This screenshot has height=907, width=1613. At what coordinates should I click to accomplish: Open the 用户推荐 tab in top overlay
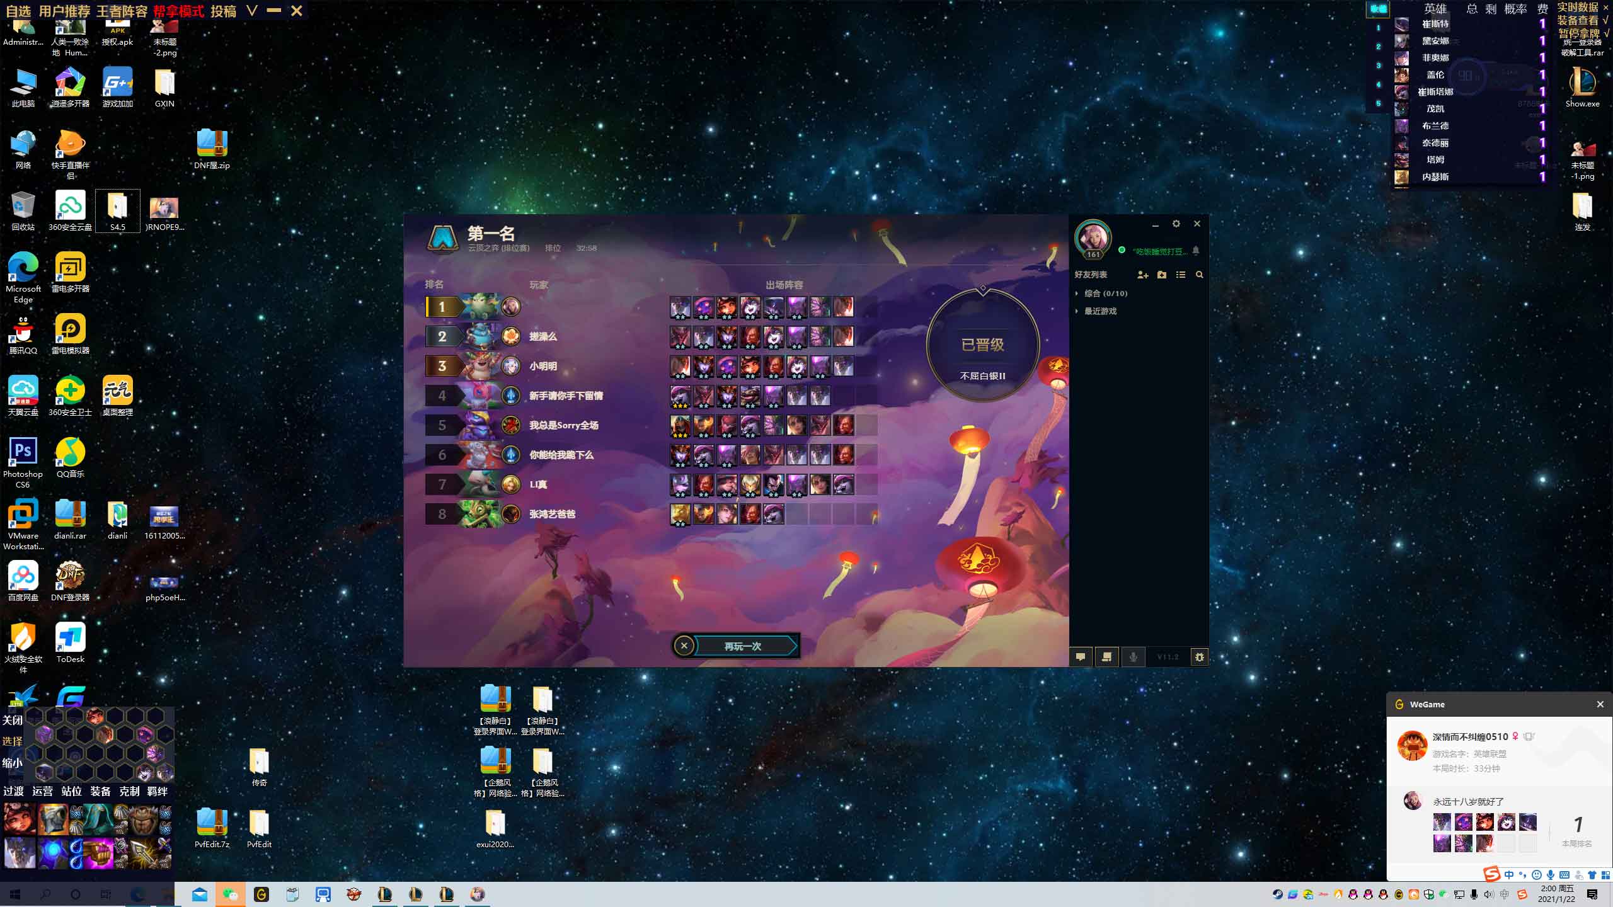click(x=65, y=11)
